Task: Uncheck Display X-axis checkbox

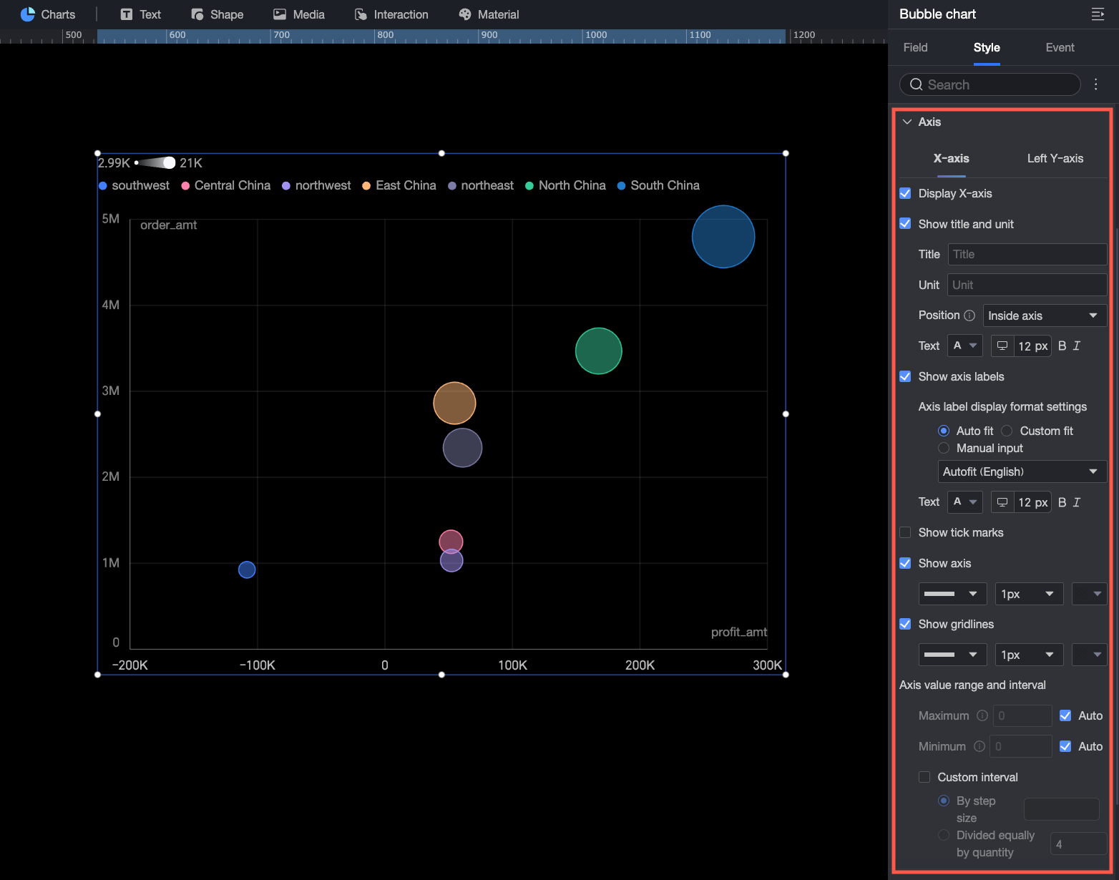Action: pyautogui.click(x=905, y=193)
